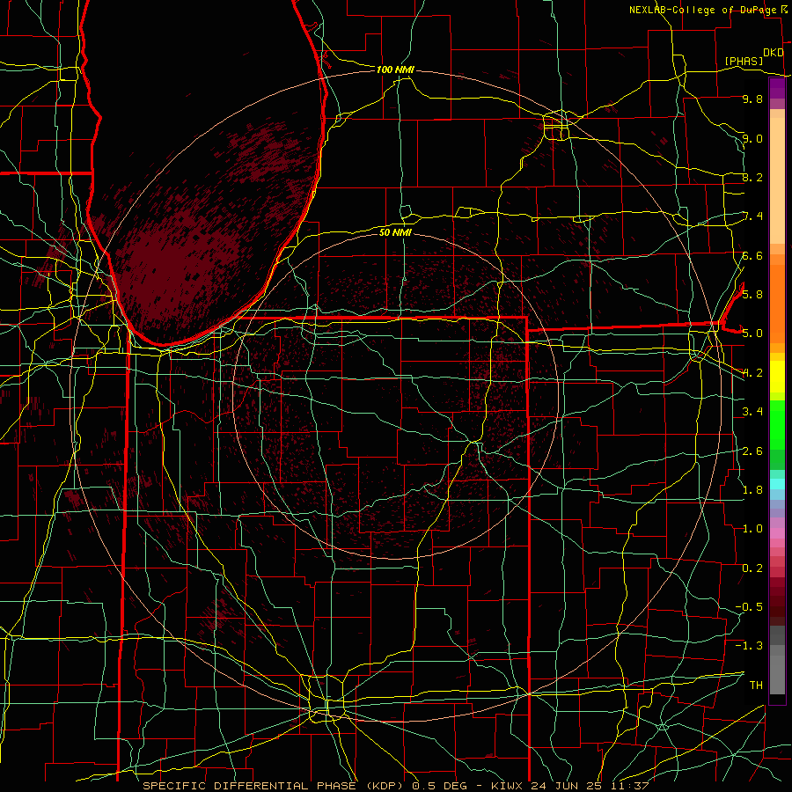
Task: Click the 6.6 value on the color scale
Action: pos(752,255)
